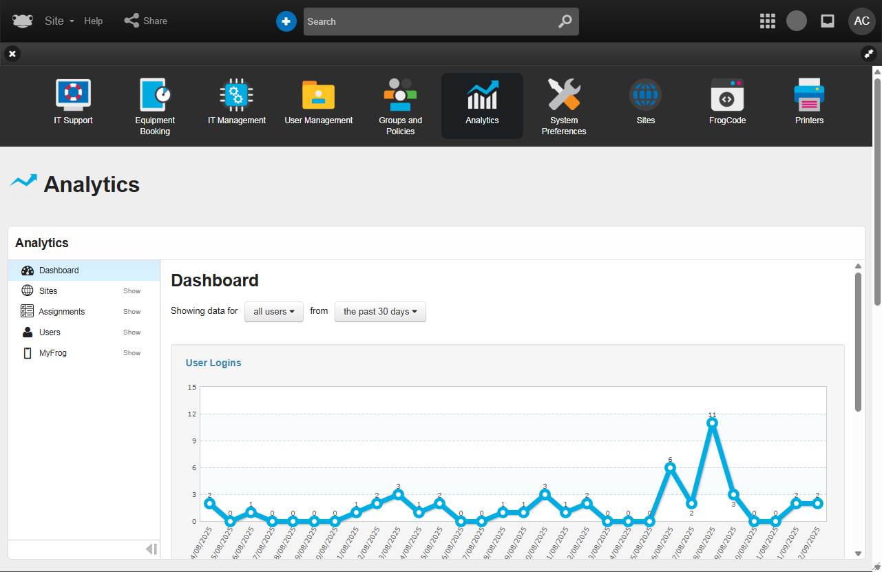The image size is (882, 572).
Task: Open the Help menu
Action: 94,21
